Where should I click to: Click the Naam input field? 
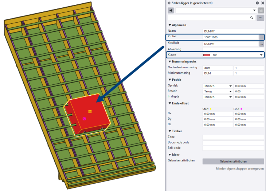pos(233,32)
